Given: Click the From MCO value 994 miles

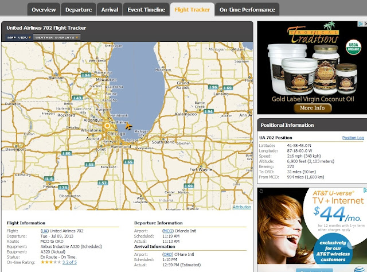Looking at the screenshot, I should (306, 177).
